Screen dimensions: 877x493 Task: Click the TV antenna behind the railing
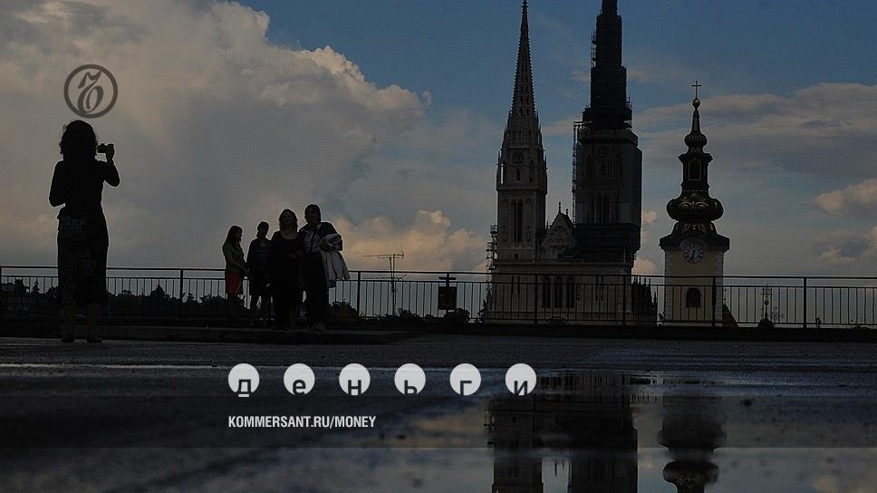click(x=390, y=263)
